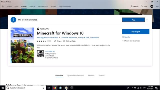Select the Games tab
This screenshot has height=90, width=160.
point(24,6)
